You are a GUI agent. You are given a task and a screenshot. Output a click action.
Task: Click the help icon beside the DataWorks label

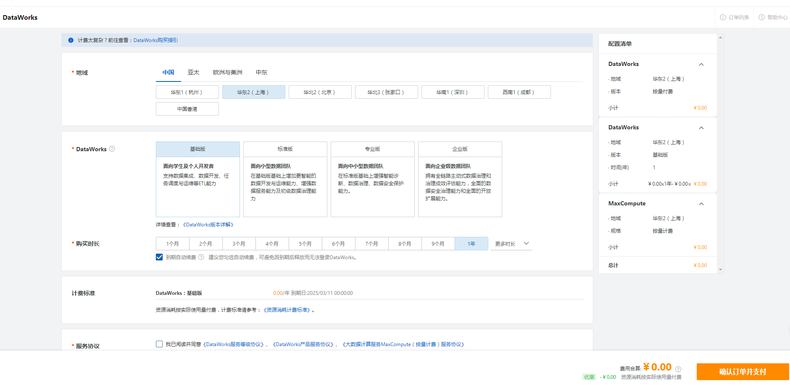(x=112, y=149)
